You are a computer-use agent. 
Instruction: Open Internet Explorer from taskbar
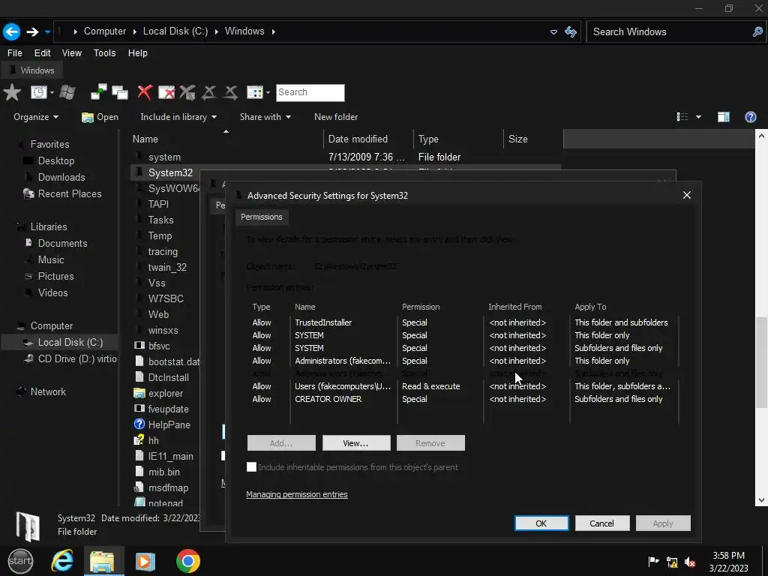click(62, 561)
